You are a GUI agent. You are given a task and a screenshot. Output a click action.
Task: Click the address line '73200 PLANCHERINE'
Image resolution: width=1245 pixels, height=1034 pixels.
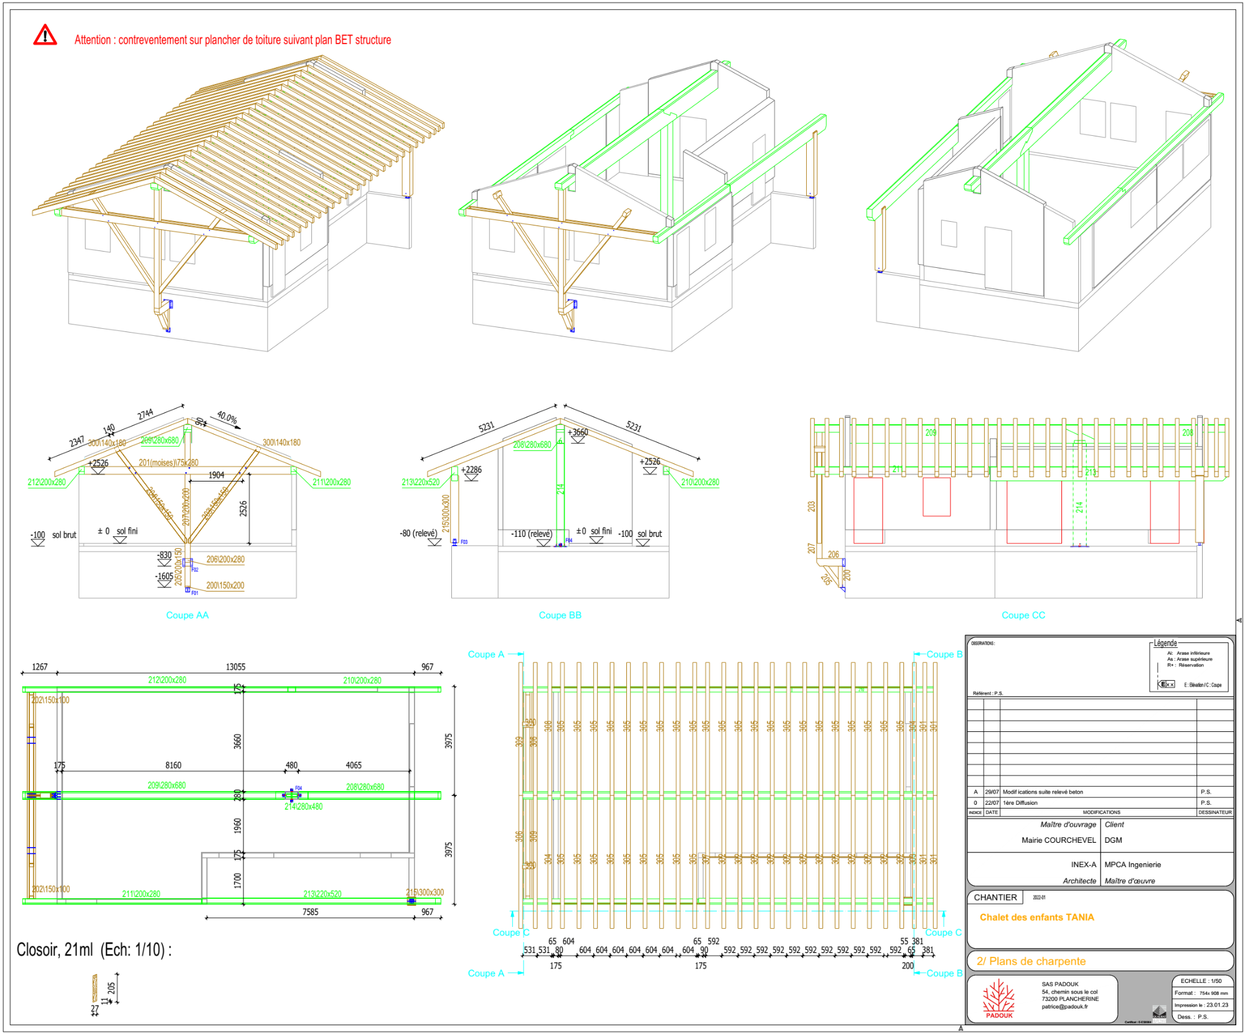(x=1070, y=999)
